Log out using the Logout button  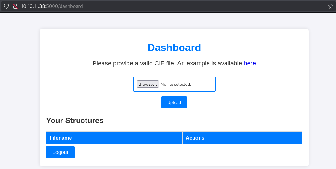pos(60,152)
